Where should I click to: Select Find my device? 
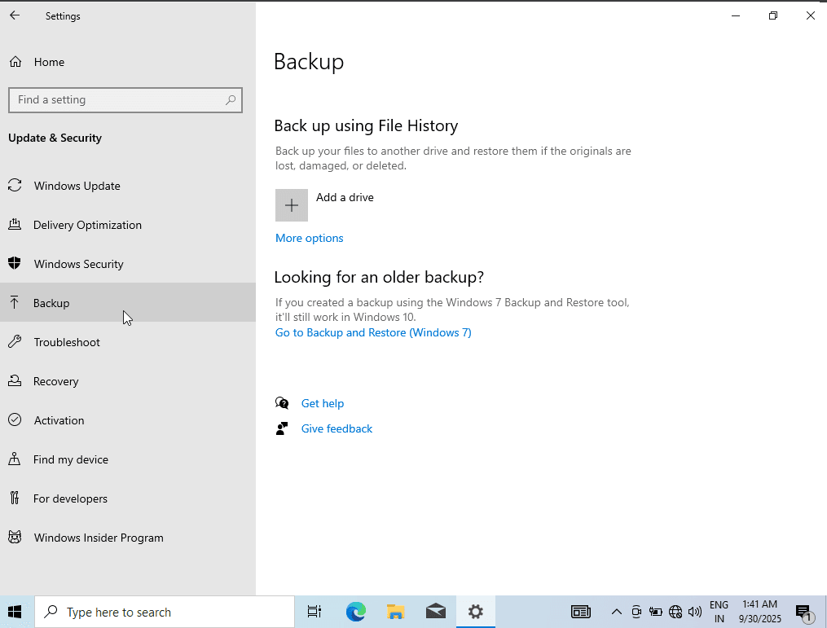click(x=70, y=459)
